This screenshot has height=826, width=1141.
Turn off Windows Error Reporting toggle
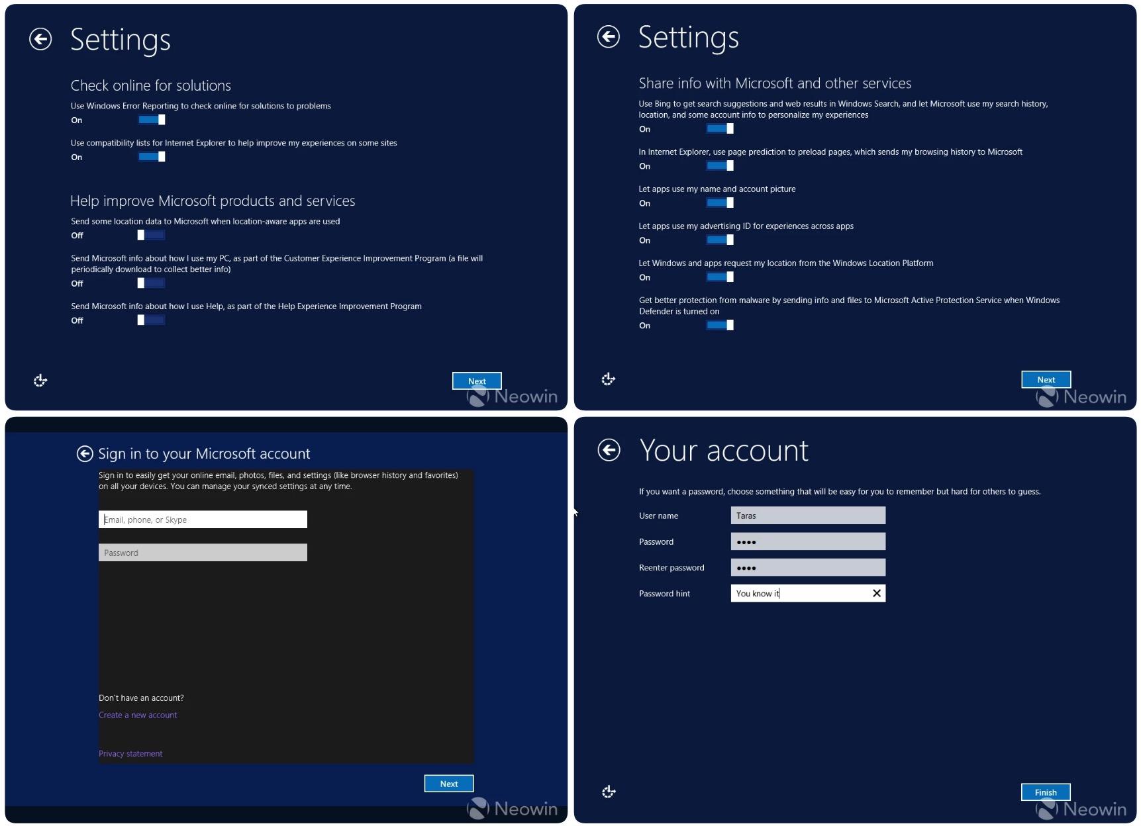pyautogui.click(x=152, y=120)
